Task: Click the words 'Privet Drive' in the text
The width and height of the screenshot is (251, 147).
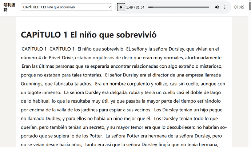Action: pyautogui.click(x=61, y=57)
